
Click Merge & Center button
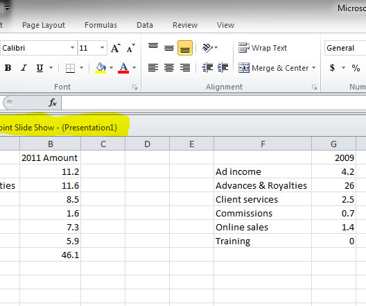pyautogui.click(x=273, y=68)
